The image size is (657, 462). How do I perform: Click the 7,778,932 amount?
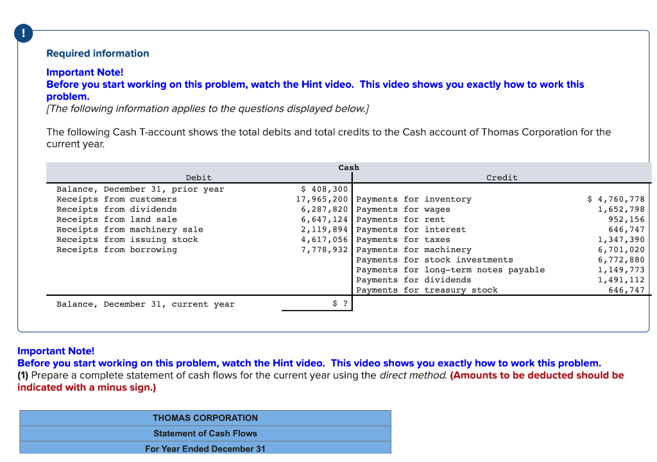pyautogui.click(x=324, y=250)
